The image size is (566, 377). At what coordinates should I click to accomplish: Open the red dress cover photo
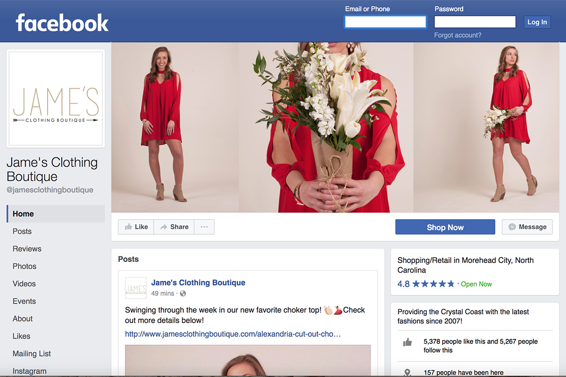pos(335,127)
